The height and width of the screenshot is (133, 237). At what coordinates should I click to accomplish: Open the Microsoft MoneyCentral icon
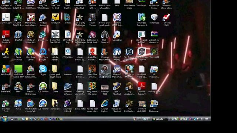click(117, 71)
